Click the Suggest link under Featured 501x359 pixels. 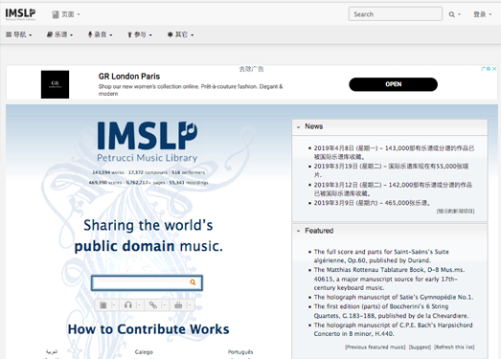[x=420, y=347]
